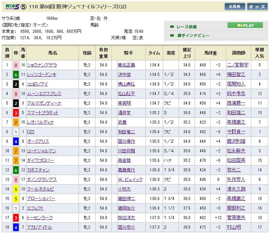The width and height of the screenshot is (270, 234).
Task: Open the レース映像 link
Action: 187,27
